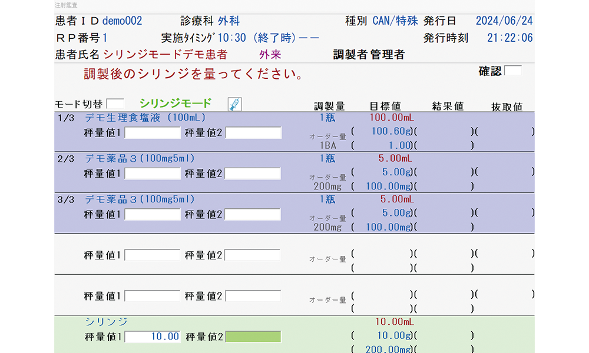This screenshot has width=589, height=353.
Task: Click the 1BA order amount in row 1/3
Action: pos(328,145)
